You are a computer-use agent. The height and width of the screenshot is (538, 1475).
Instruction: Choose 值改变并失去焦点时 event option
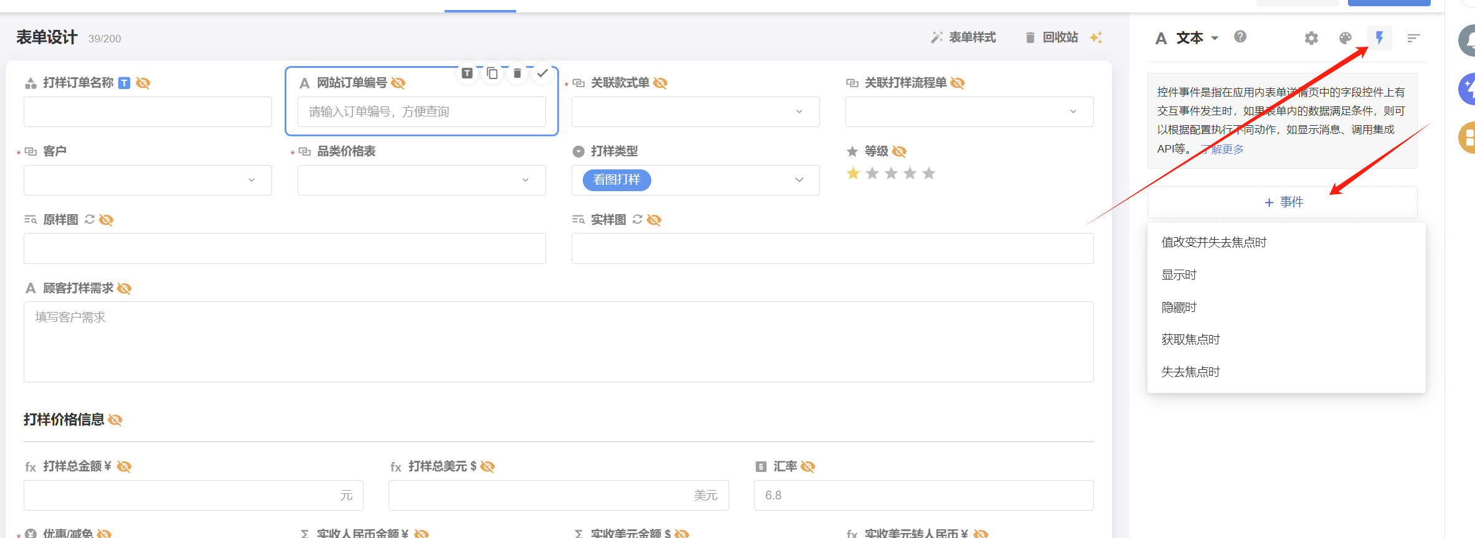point(1213,242)
